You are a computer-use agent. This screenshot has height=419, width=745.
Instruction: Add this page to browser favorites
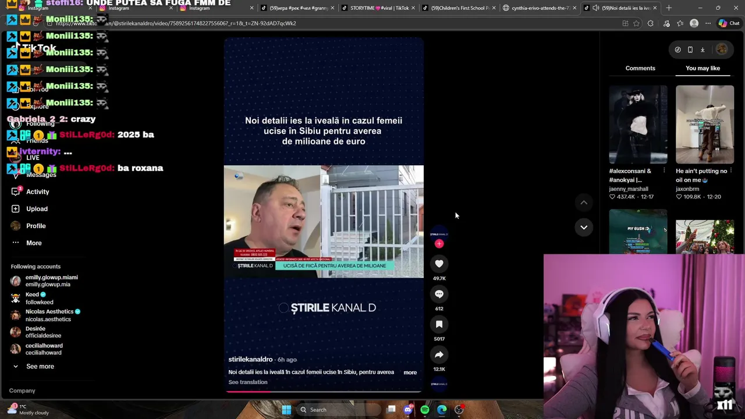(636, 23)
